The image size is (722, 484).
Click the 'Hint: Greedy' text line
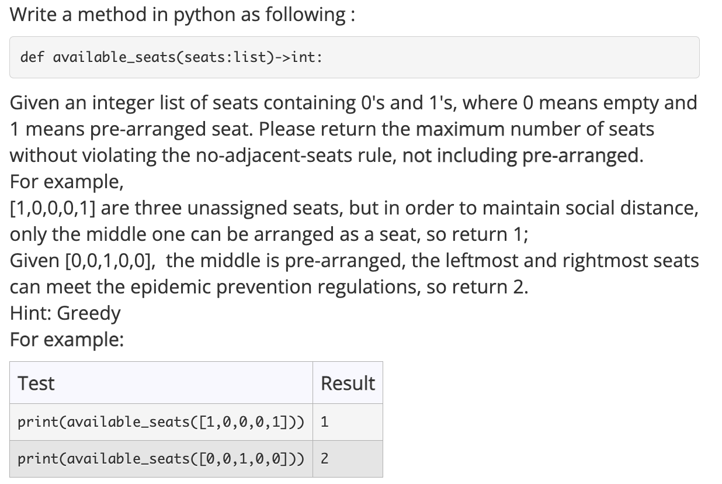pos(65,313)
